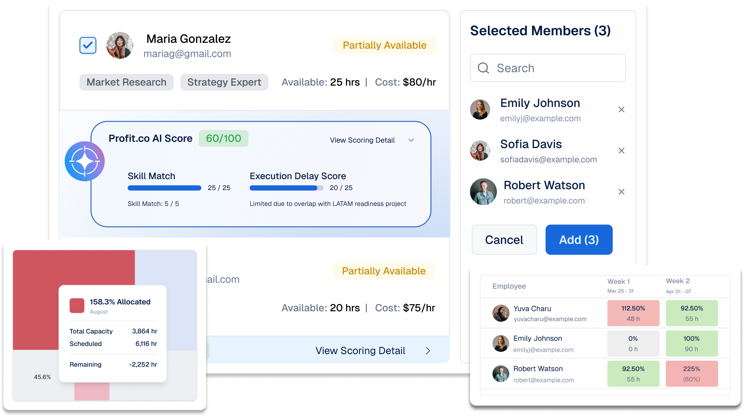The width and height of the screenshot is (744, 417).
Task: Remove Robert Watson from selected members
Action: coord(621,192)
